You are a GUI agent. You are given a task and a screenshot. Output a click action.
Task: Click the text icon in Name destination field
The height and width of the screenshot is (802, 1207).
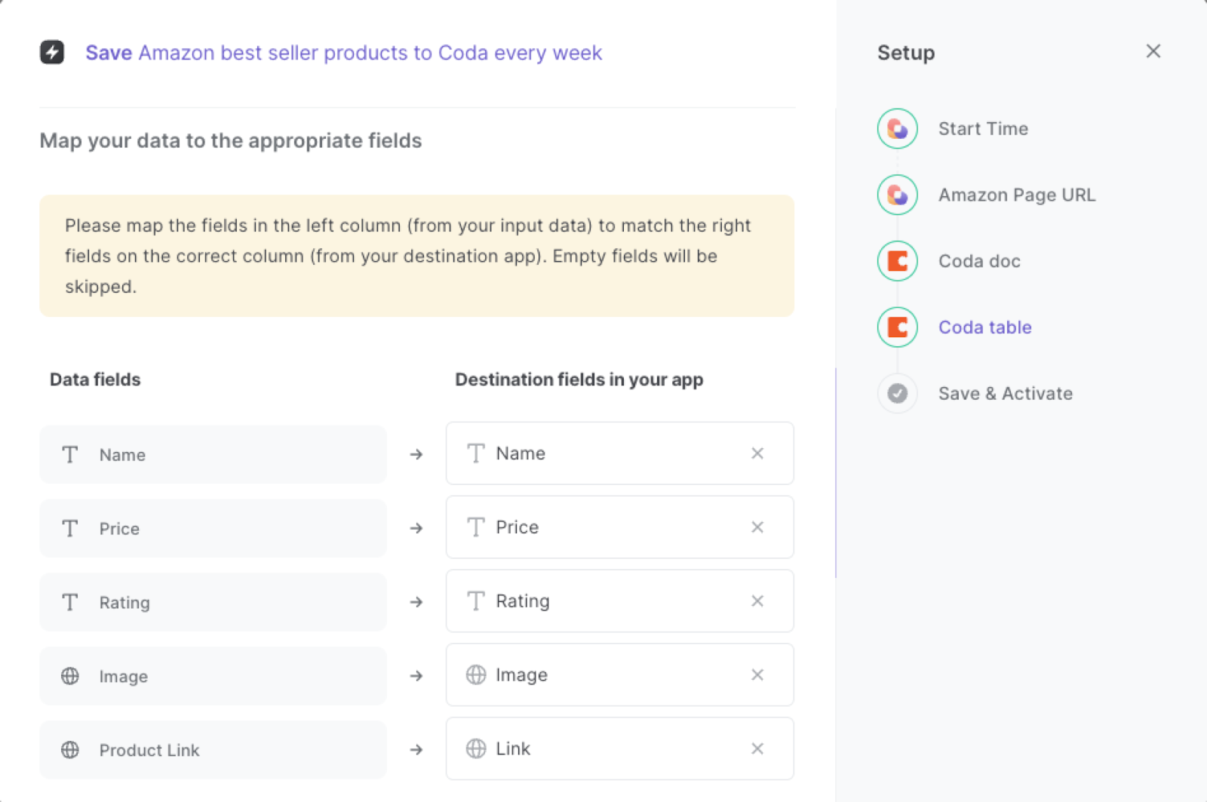(x=476, y=453)
